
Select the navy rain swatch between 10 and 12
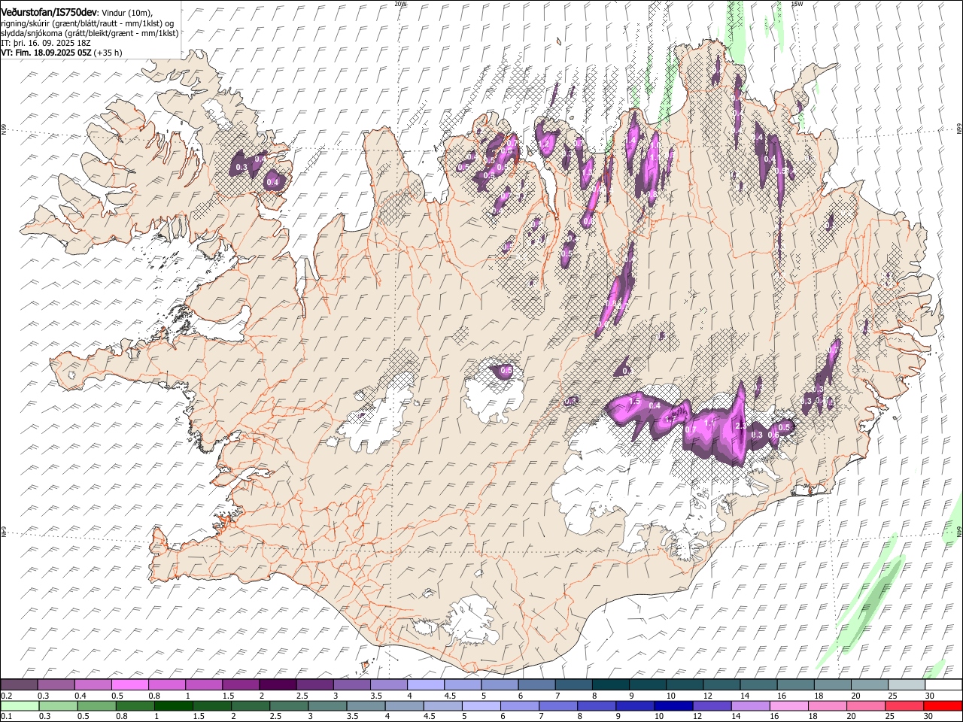pyautogui.click(x=673, y=705)
